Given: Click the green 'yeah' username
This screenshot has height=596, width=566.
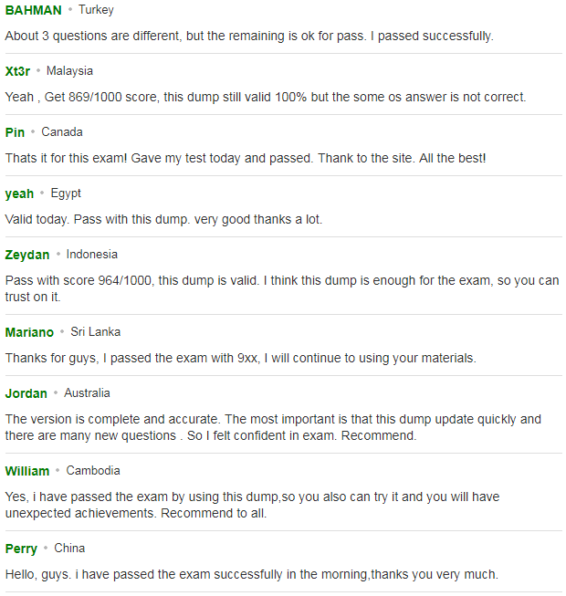Looking at the screenshot, I should pyautogui.click(x=19, y=193).
